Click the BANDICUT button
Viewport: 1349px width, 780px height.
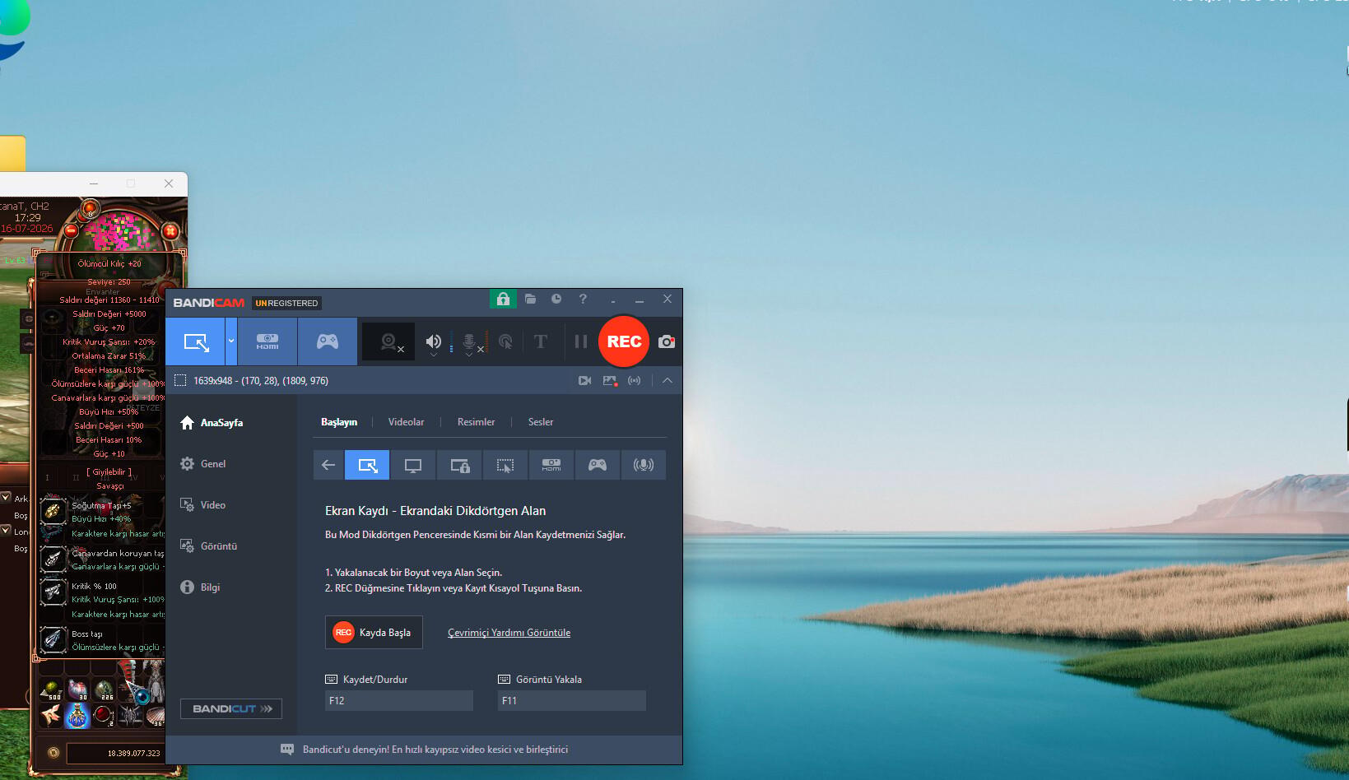click(231, 708)
